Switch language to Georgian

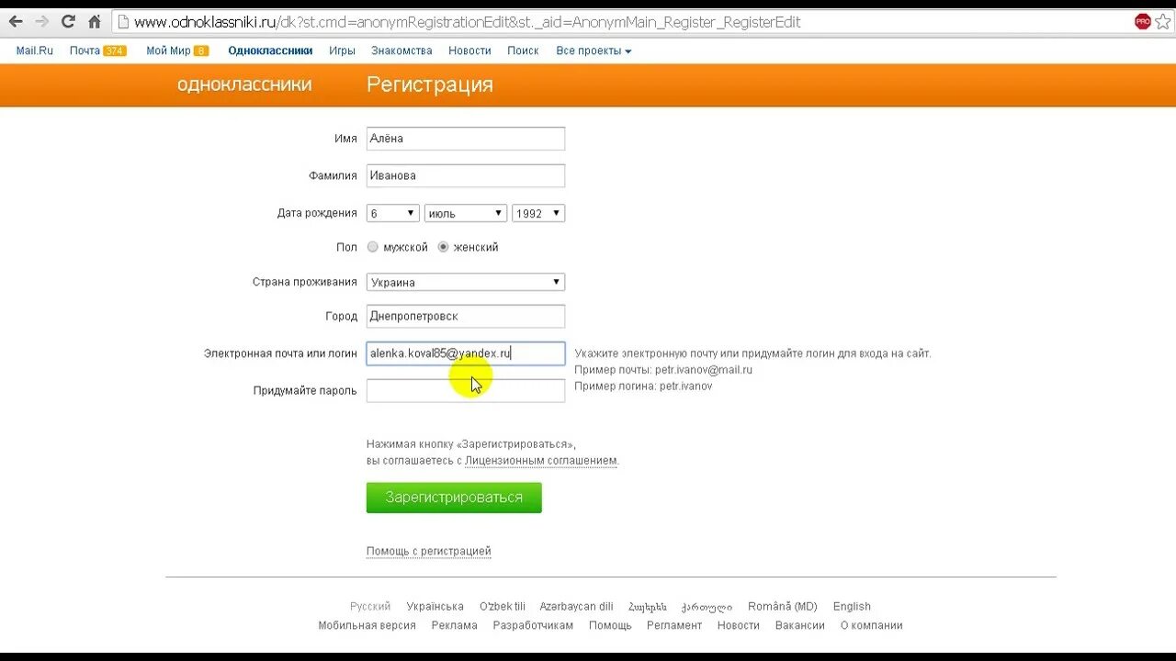pyautogui.click(x=707, y=607)
